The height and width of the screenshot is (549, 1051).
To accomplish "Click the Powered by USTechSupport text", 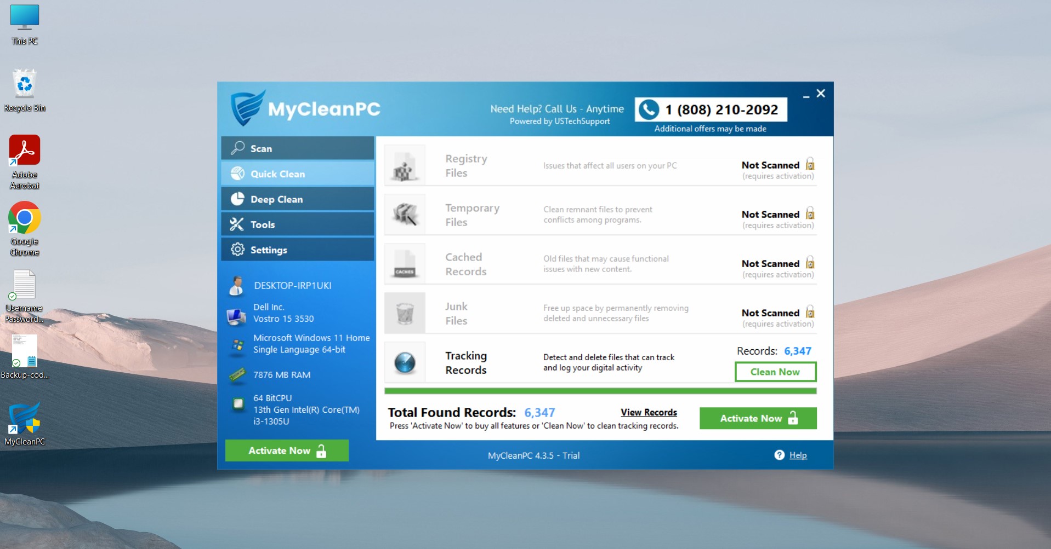I will click(x=559, y=121).
